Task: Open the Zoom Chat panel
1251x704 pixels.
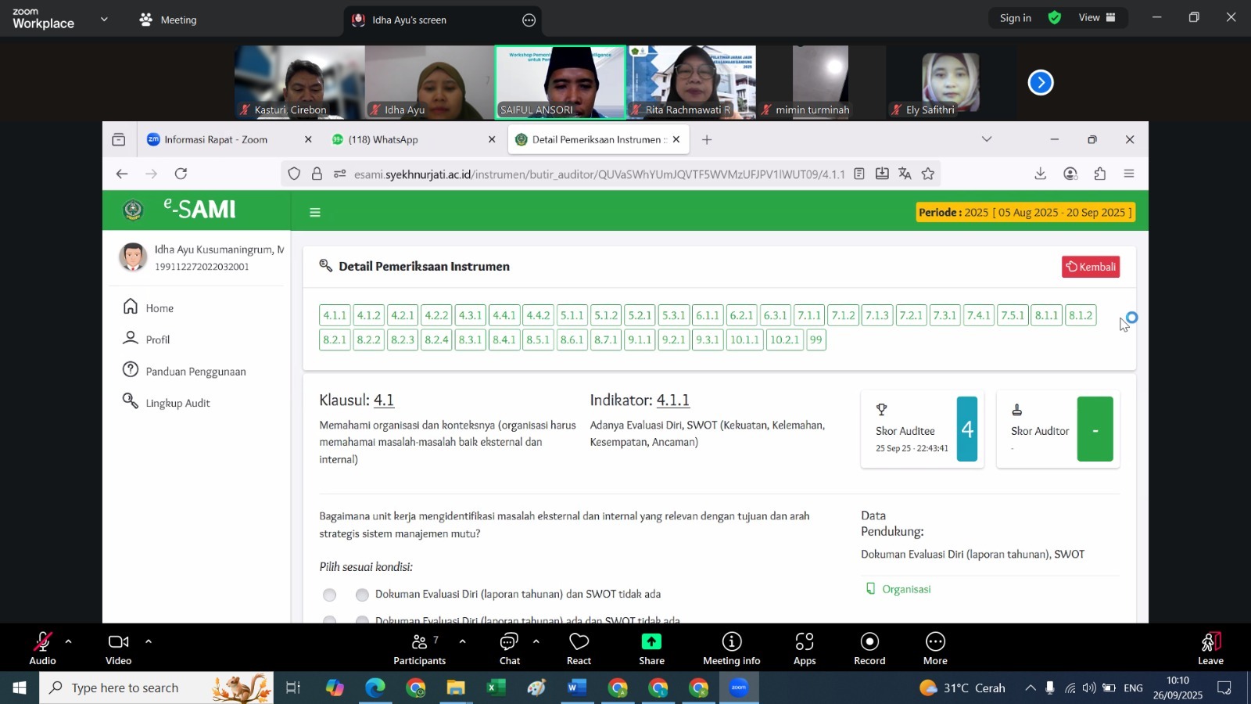Action: 509,643
